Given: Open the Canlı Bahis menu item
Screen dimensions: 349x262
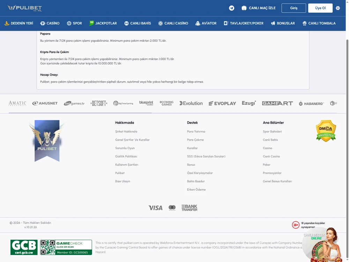Looking at the screenshot, I should 138,23.
